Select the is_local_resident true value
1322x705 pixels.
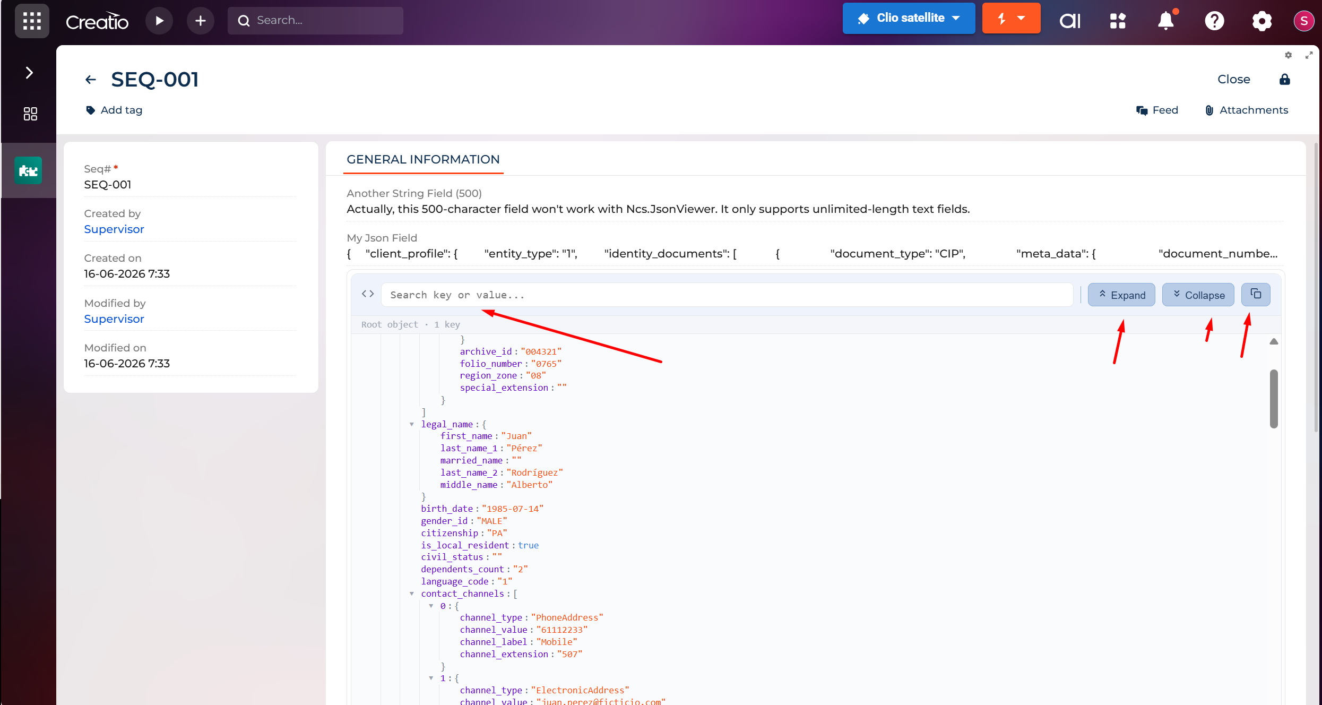pyautogui.click(x=529, y=545)
